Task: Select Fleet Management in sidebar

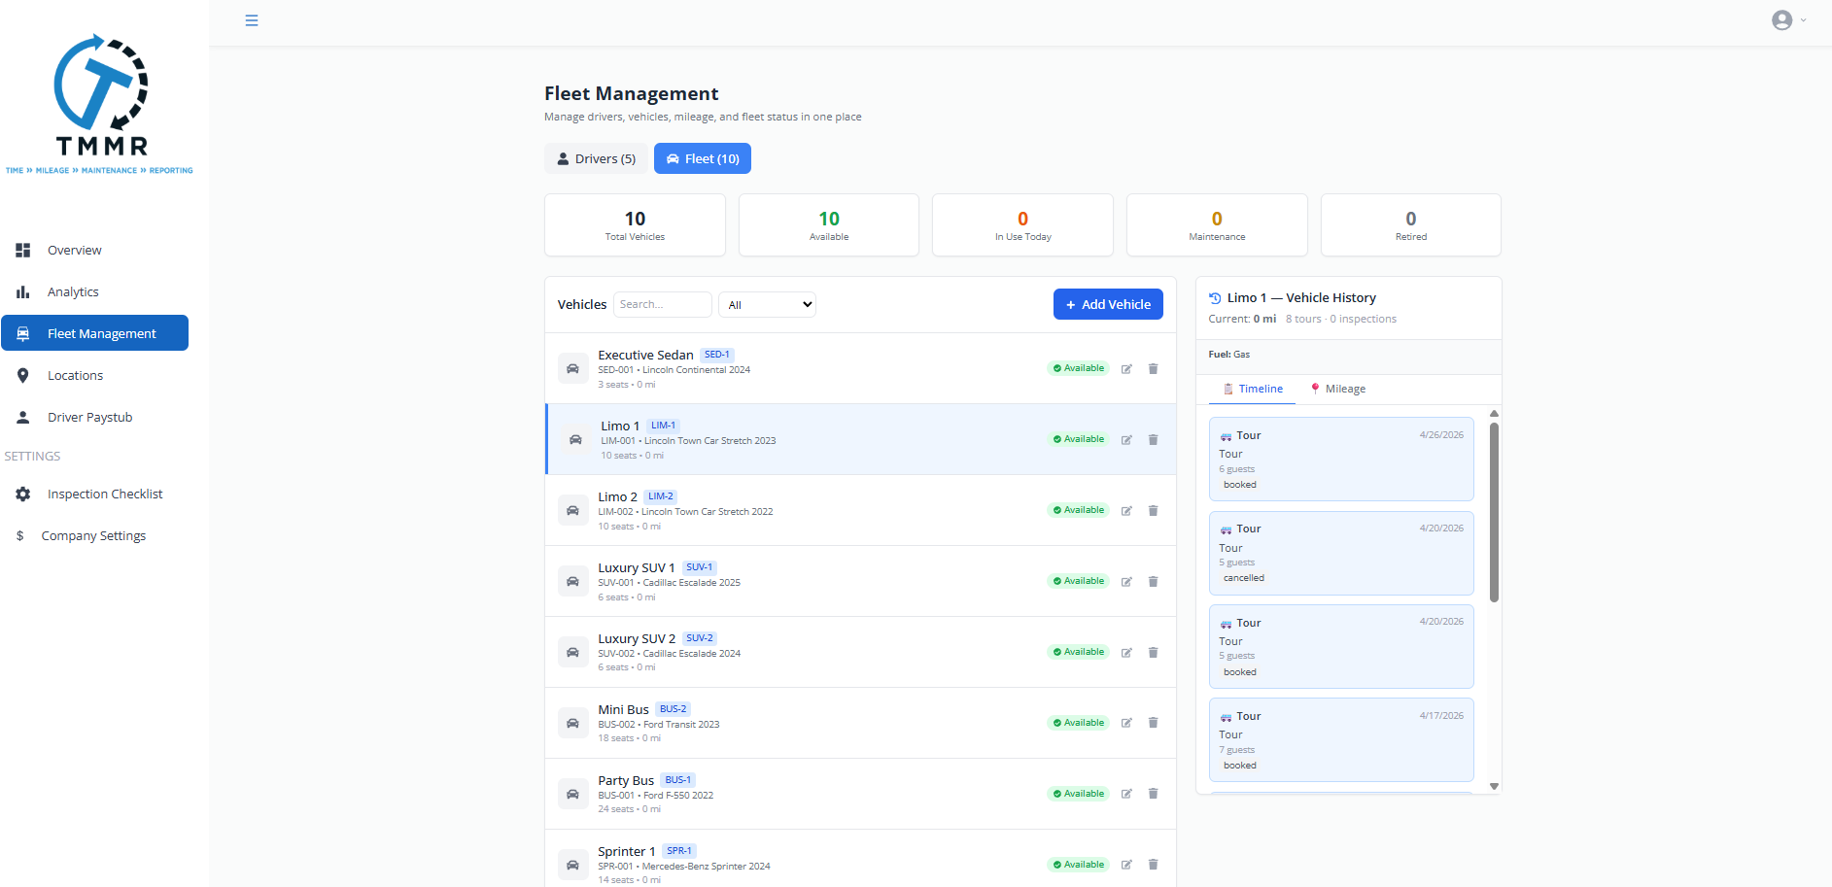Action: point(94,333)
